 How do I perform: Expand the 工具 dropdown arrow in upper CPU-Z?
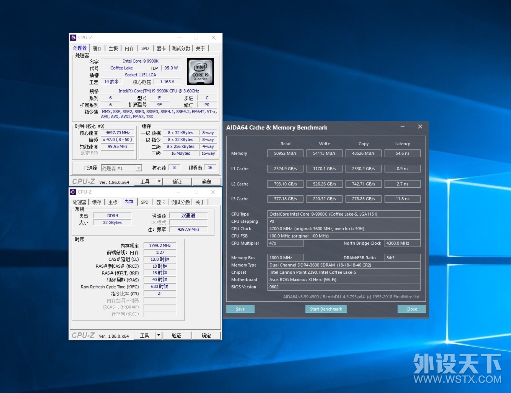tap(159, 181)
